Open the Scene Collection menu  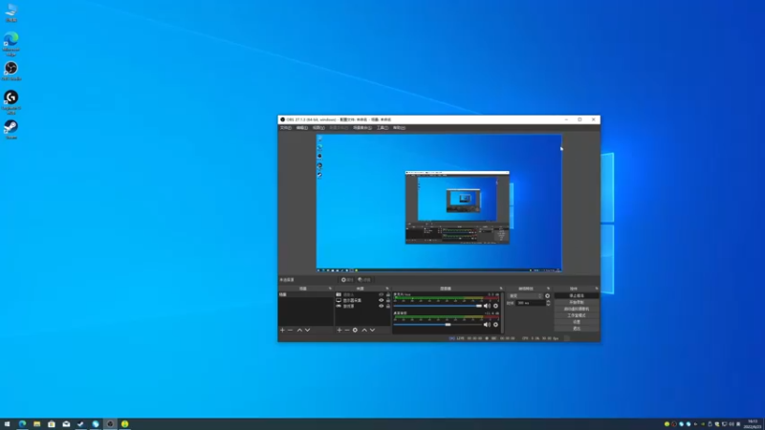coord(362,128)
